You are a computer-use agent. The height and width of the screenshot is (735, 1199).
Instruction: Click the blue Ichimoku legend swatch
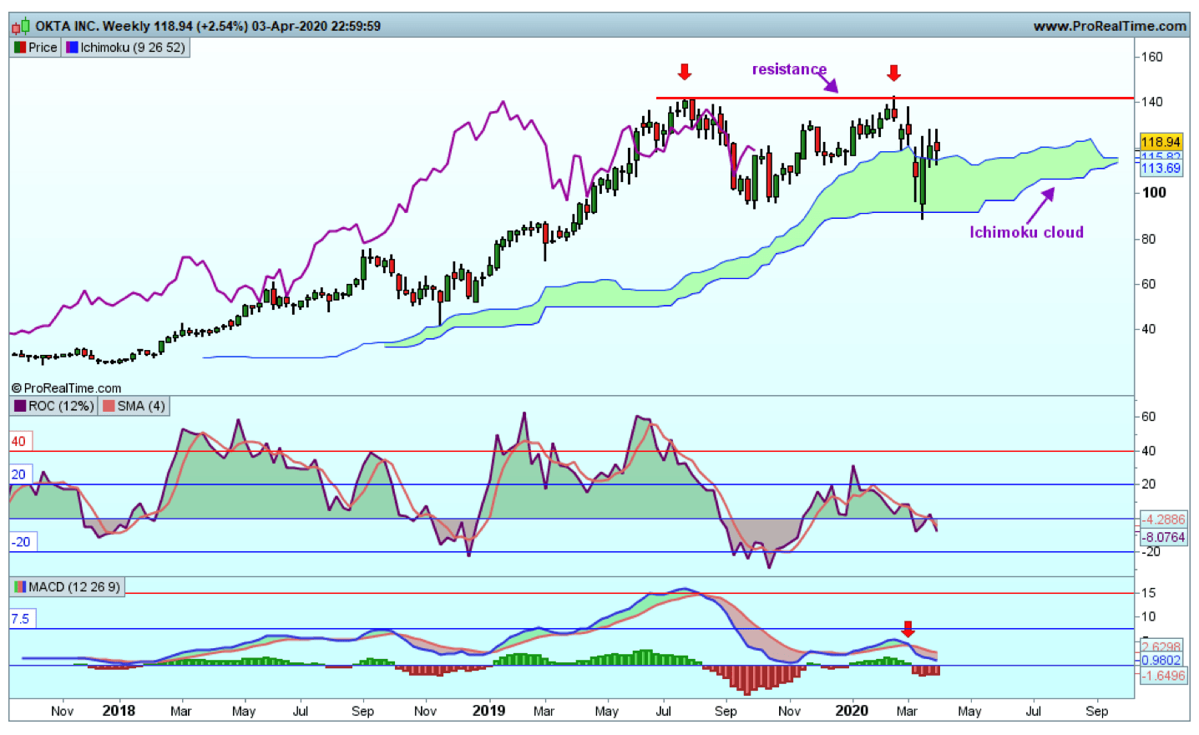[x=72, y=48]
